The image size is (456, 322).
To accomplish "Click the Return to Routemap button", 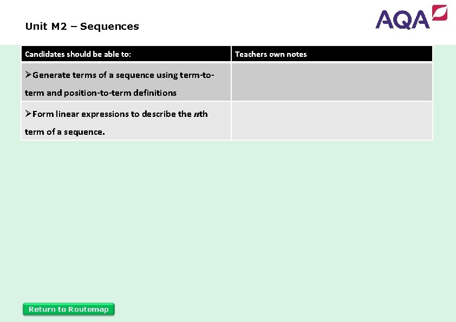I will tap(69, 309).
